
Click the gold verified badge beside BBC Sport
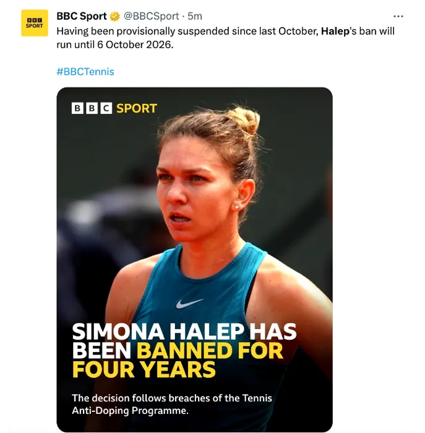(115, 16)
